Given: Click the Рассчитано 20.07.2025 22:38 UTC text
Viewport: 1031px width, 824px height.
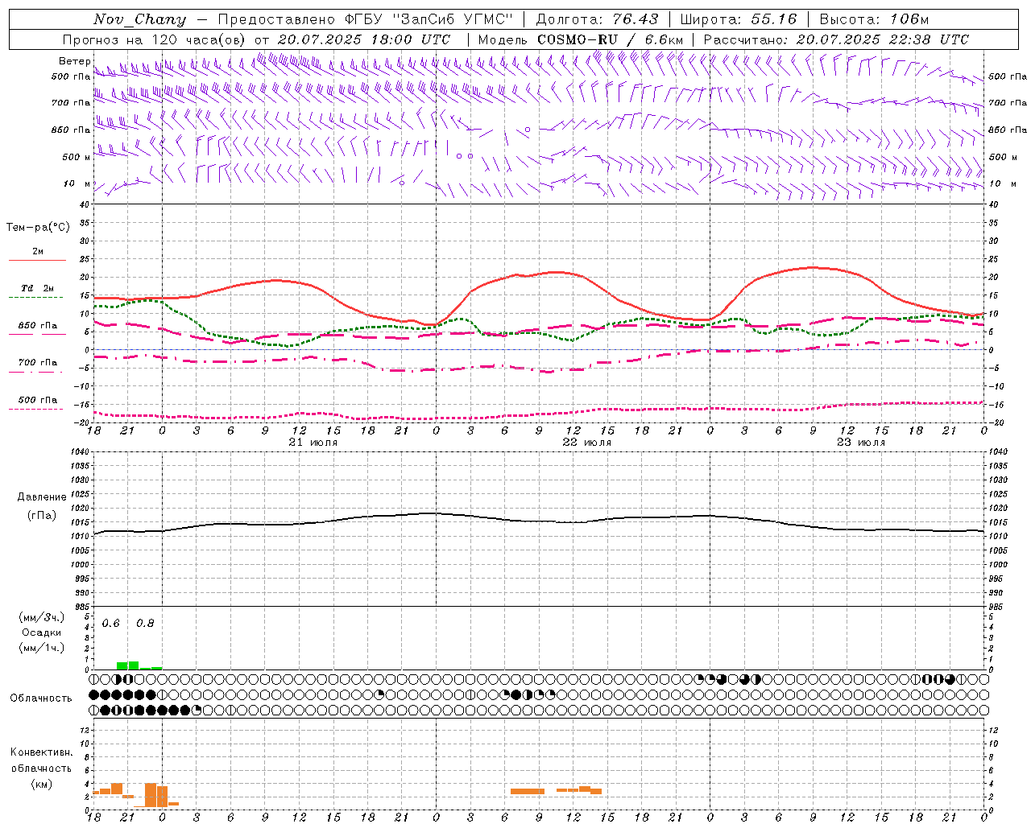Looking at the screenshot, I should click(x=836, y=39).
